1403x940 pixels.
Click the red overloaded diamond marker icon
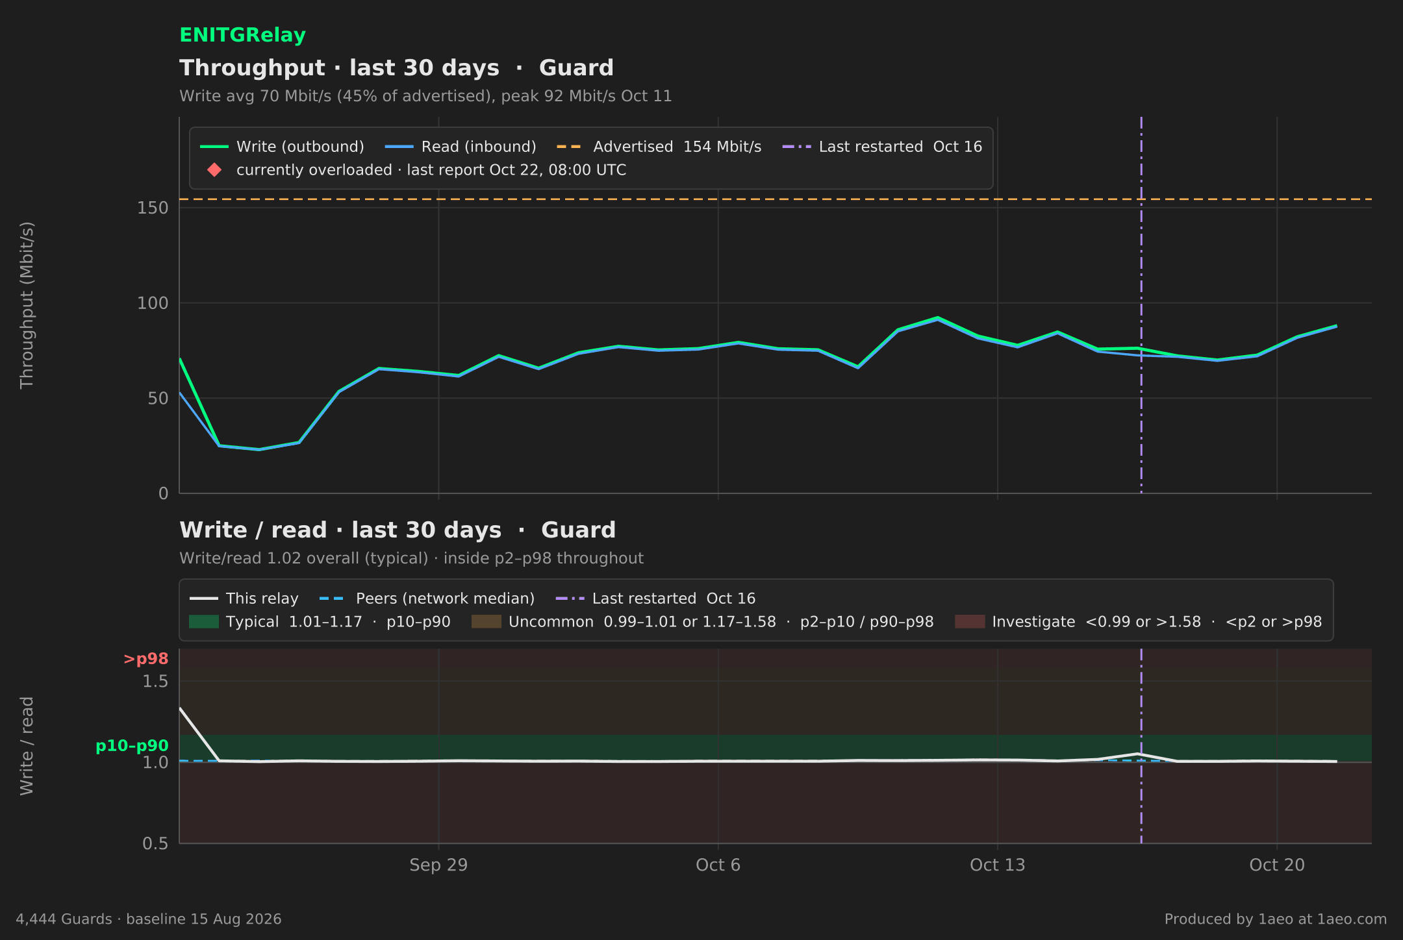tap(214, 170)
